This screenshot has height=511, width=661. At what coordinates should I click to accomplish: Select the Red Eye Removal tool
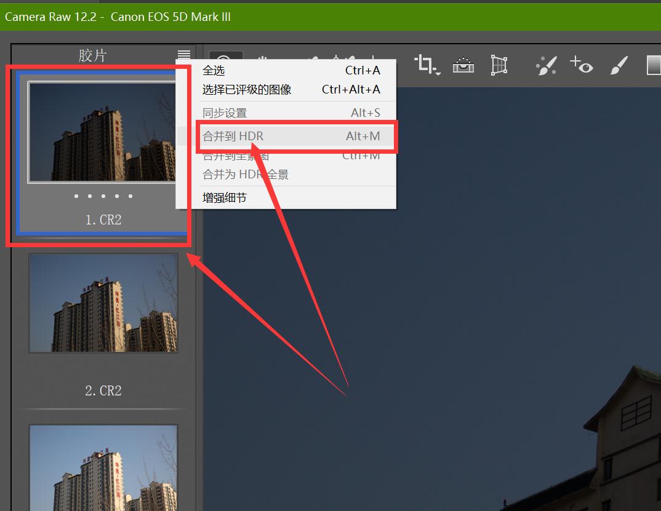click(x=581, y=65)
